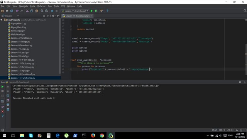Image resolution: width=247 pixels, height=139 pixels.
Task: Collapse the give_award function fold marker
Action: pos(71,60)
